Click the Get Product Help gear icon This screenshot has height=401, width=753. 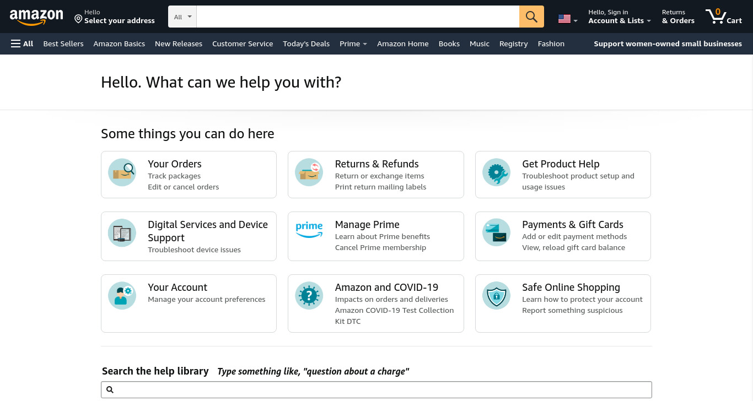(496, 172)
